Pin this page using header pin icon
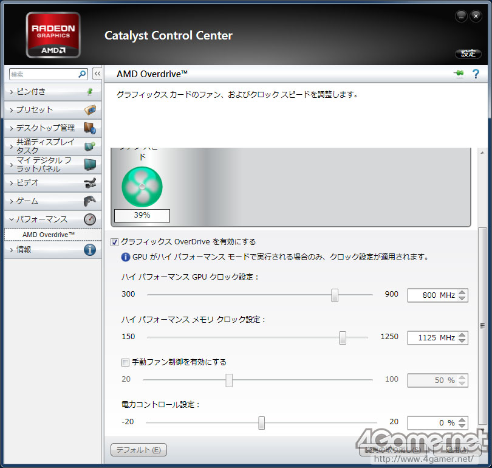This screenshot has width=492, height=468. [459, 74]
